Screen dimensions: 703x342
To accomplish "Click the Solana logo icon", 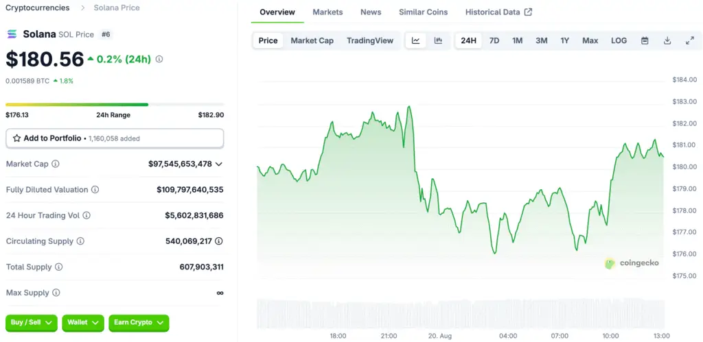I will tap(12, 34).
